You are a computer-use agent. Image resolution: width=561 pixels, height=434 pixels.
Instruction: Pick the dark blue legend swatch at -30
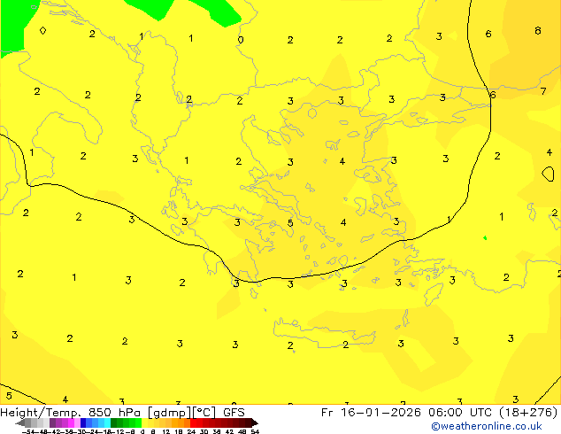click(83, 422)
